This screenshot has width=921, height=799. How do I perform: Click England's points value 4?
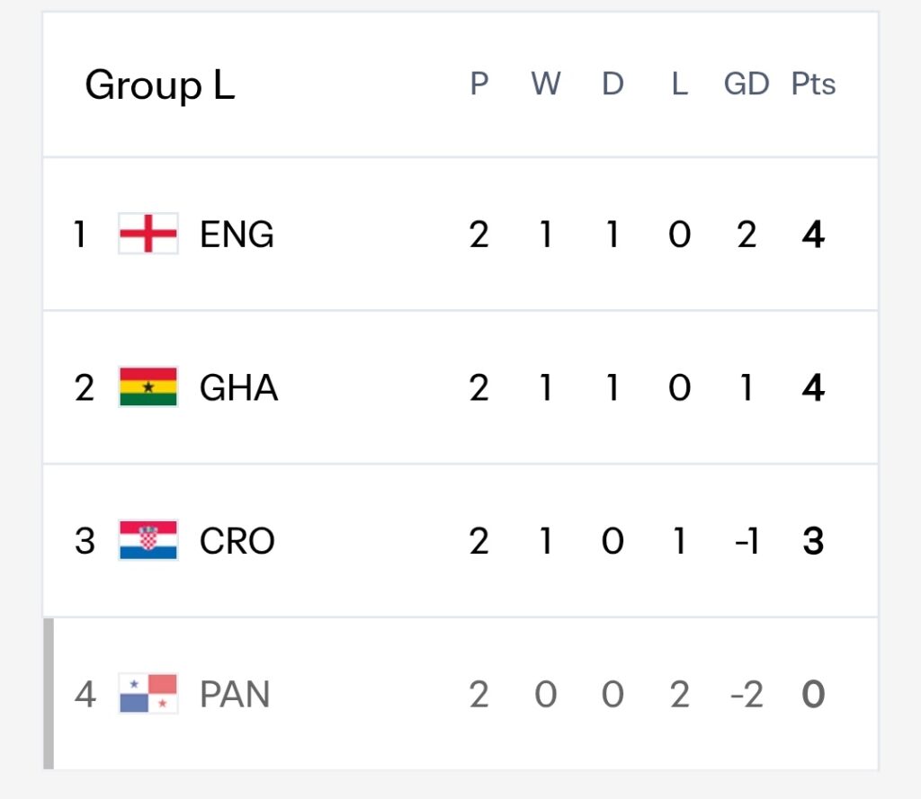(813, 235)
